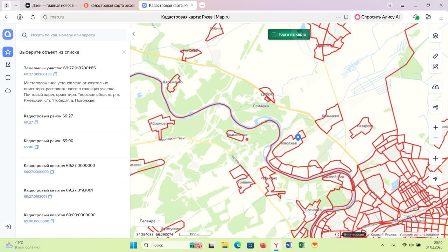The height and width of the screenshot is (252, 448).
Task: Enable the Торги на карте checkbox
Action: (274, 35)
